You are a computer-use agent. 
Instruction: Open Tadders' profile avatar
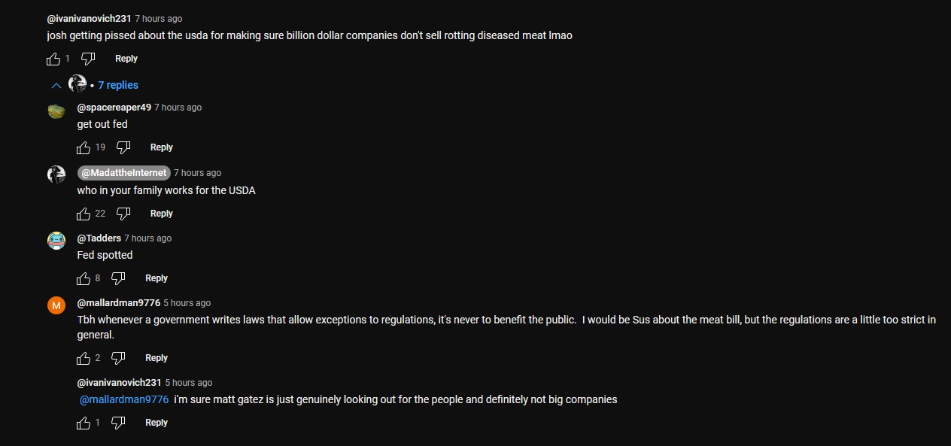(56, 241)
